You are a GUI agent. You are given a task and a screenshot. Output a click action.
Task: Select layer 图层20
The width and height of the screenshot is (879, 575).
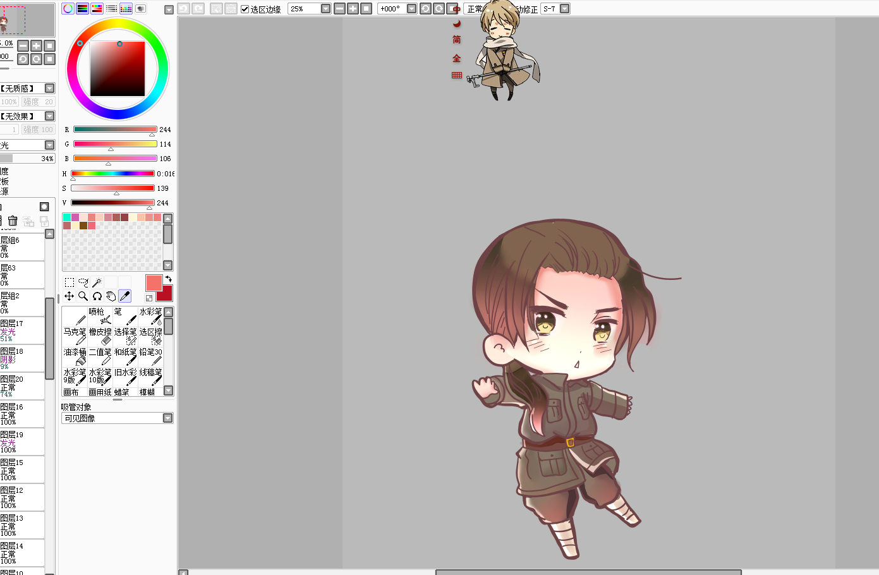tap(22, 386)
